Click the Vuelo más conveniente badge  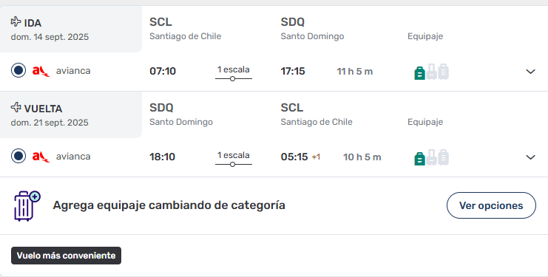(66, 256)
